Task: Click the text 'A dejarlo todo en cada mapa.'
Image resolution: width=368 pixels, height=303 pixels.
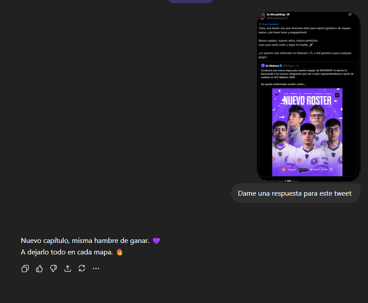Action: 67,252
